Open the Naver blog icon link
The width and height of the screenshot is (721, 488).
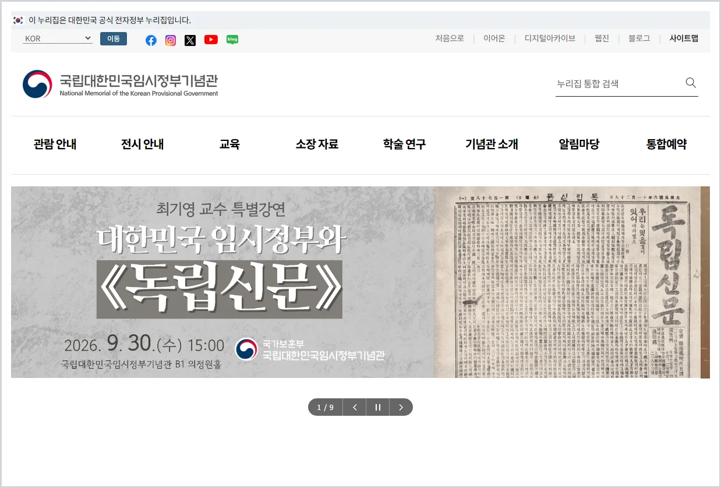232,40
